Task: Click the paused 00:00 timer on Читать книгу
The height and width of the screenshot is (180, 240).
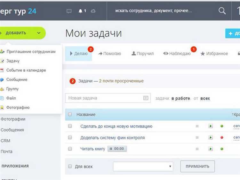Action: point(117,149)
